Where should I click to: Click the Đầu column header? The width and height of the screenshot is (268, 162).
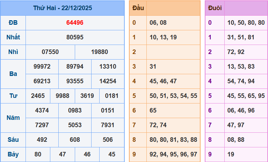[138, 8]
